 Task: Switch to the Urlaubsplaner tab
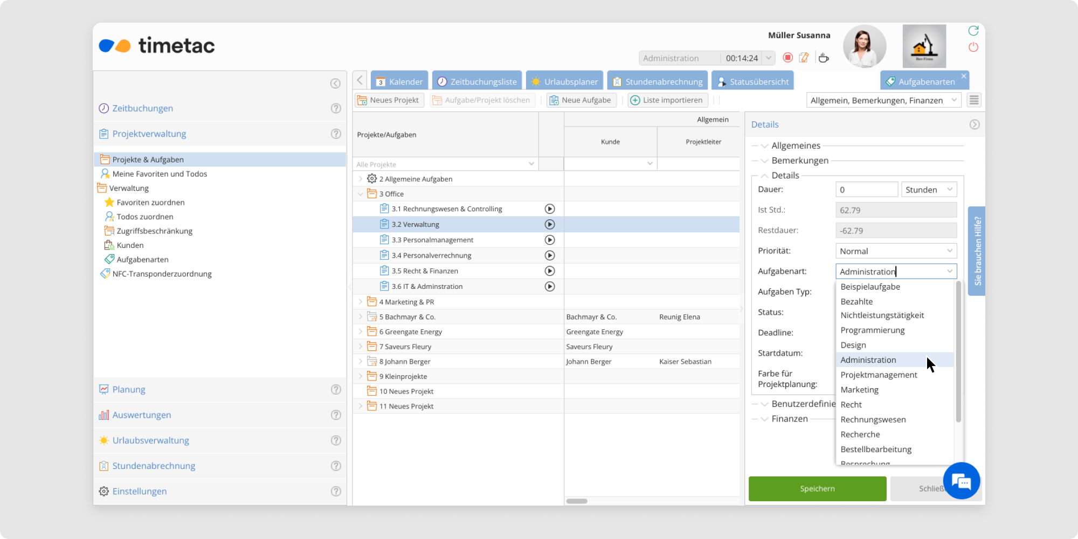[564, 81]
